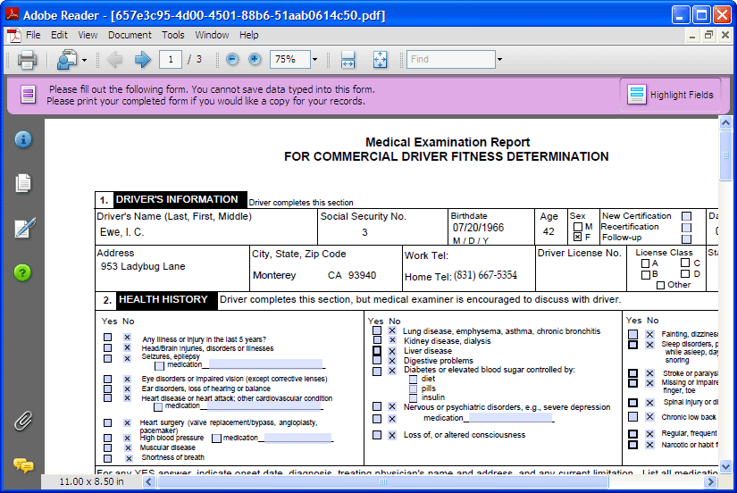Check License Class A checkbox
Viewport: 737px width, 493px height.
[x=645, y=263]
